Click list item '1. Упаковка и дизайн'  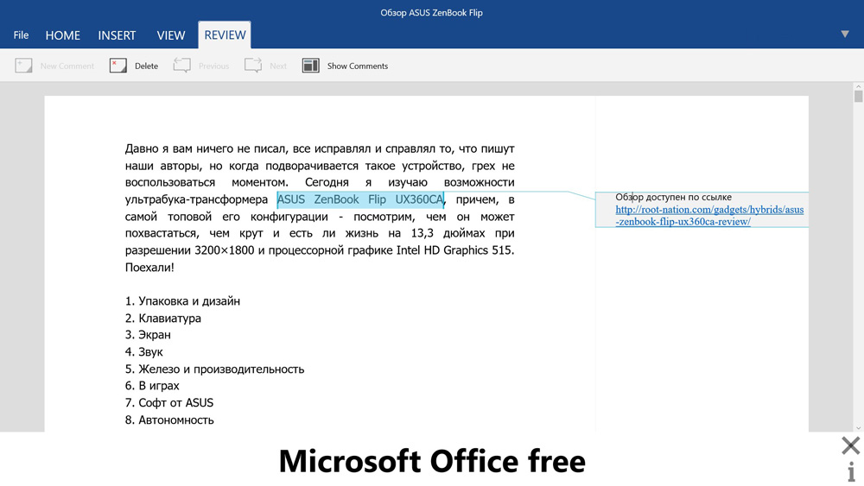tap(182, 301)
